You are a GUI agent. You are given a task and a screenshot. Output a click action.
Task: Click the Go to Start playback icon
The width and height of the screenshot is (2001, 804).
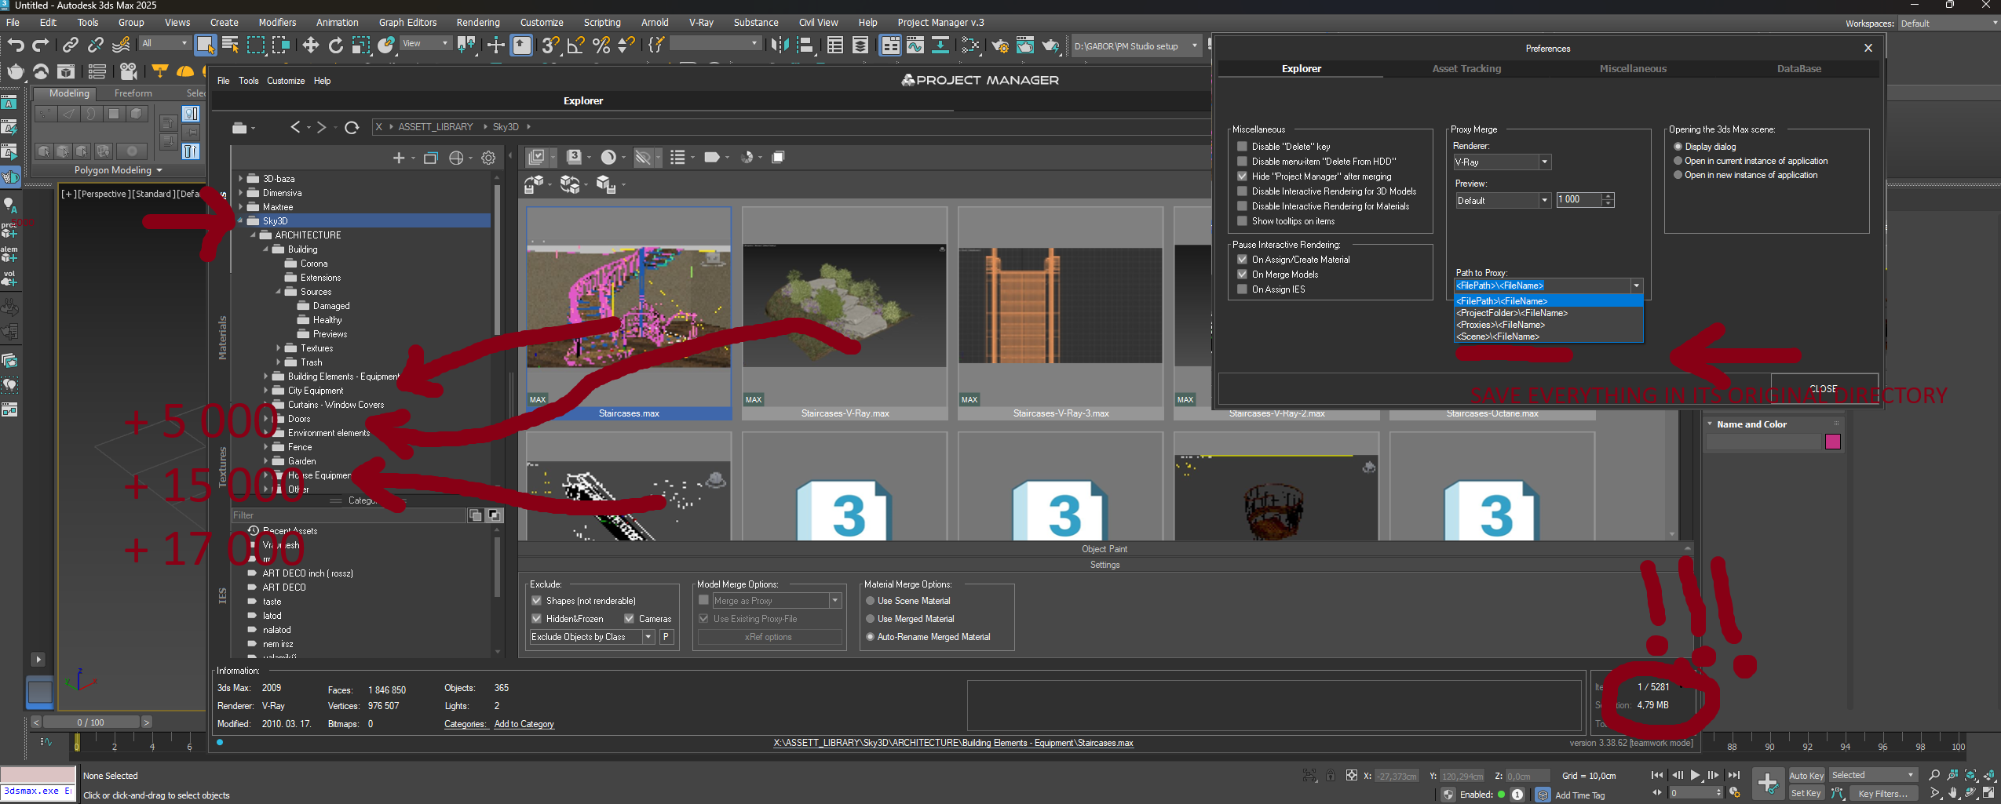tap(1657, 775)
